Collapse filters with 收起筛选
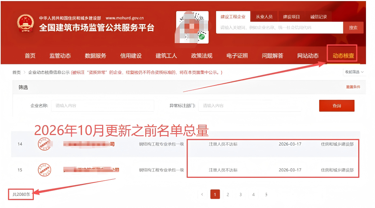This screenshot has height=208, width=375. point(354,72)
